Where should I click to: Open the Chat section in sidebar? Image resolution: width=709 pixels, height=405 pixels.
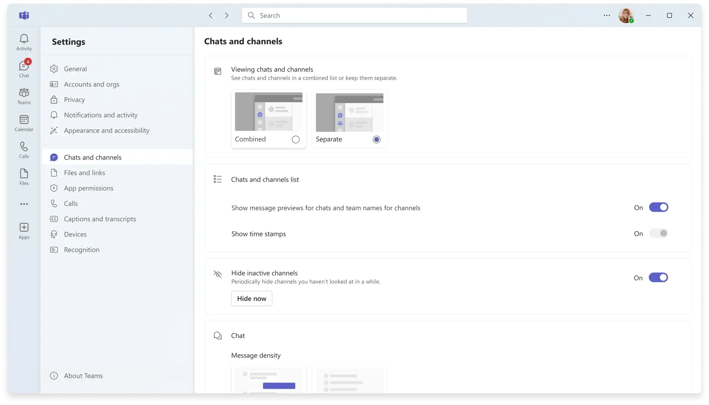[24, 68]
